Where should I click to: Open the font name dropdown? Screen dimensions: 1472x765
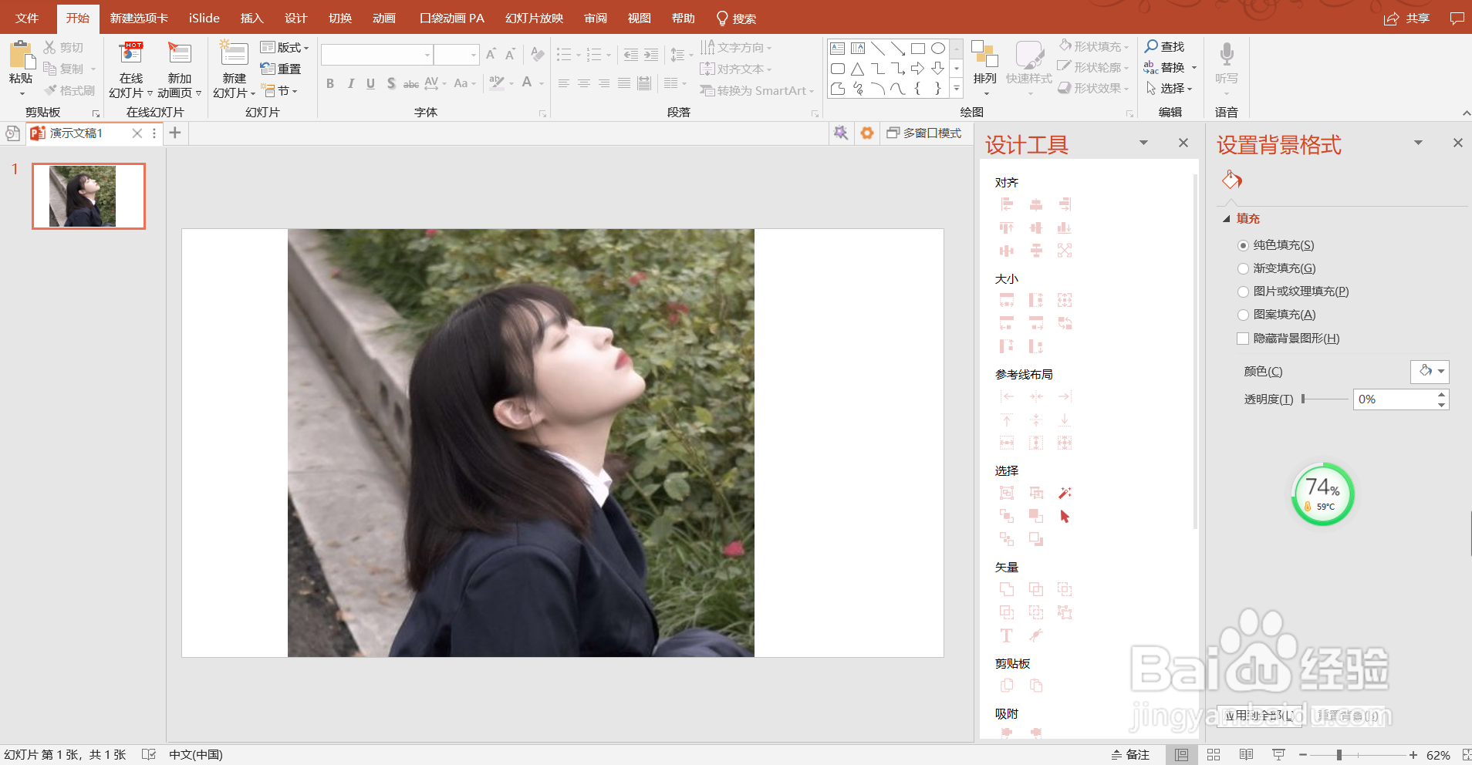[x=427, y=55]
